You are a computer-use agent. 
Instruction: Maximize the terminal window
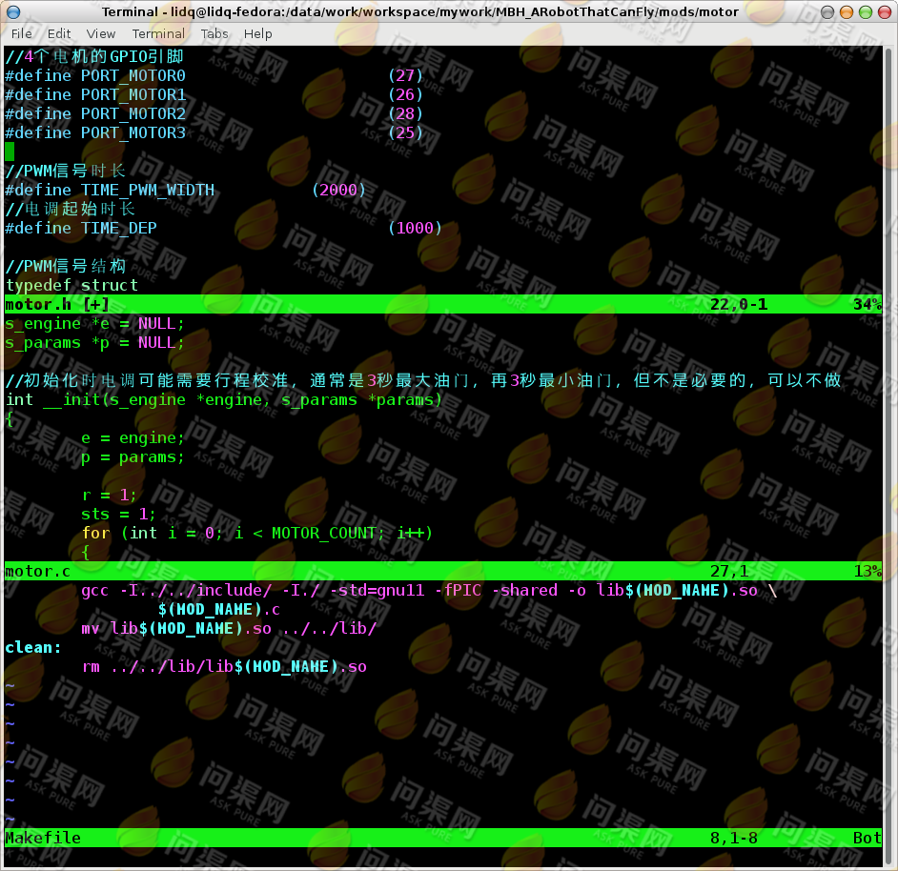866,12
